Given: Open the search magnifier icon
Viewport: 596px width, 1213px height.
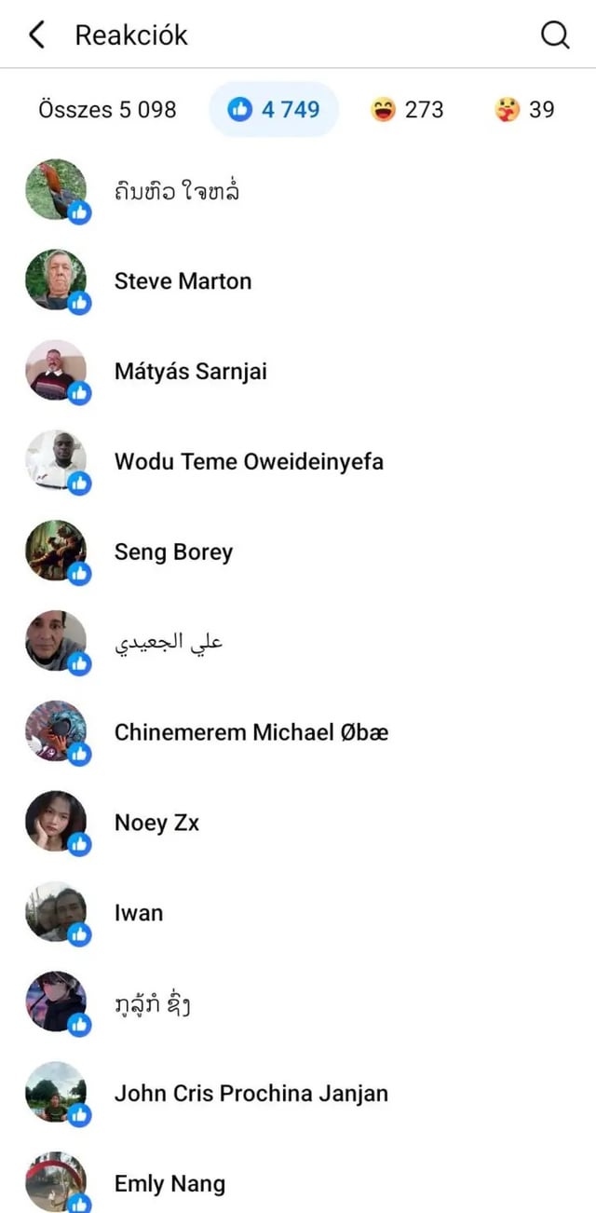Looking at the screenshot, I should (555, 35).
